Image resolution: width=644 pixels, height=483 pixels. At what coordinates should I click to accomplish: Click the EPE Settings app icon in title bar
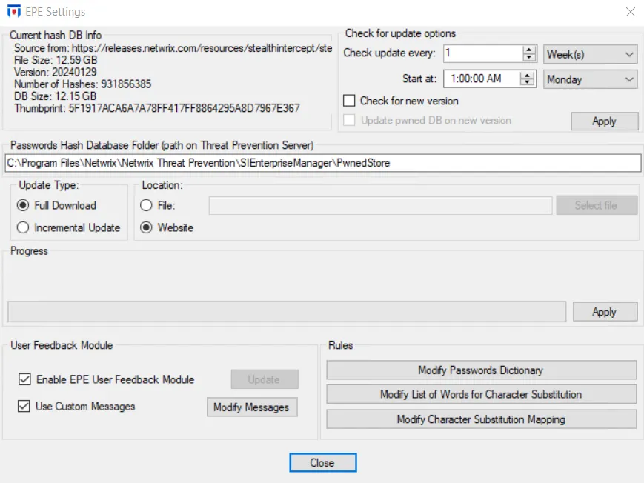coord(13,12)
